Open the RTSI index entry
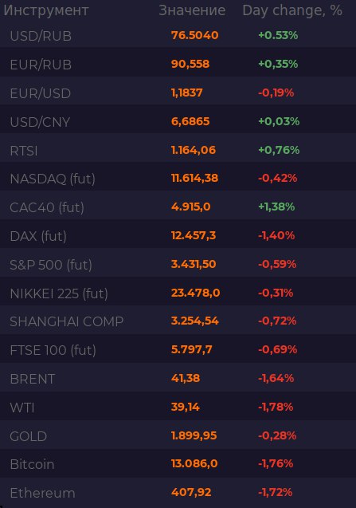 178,150
